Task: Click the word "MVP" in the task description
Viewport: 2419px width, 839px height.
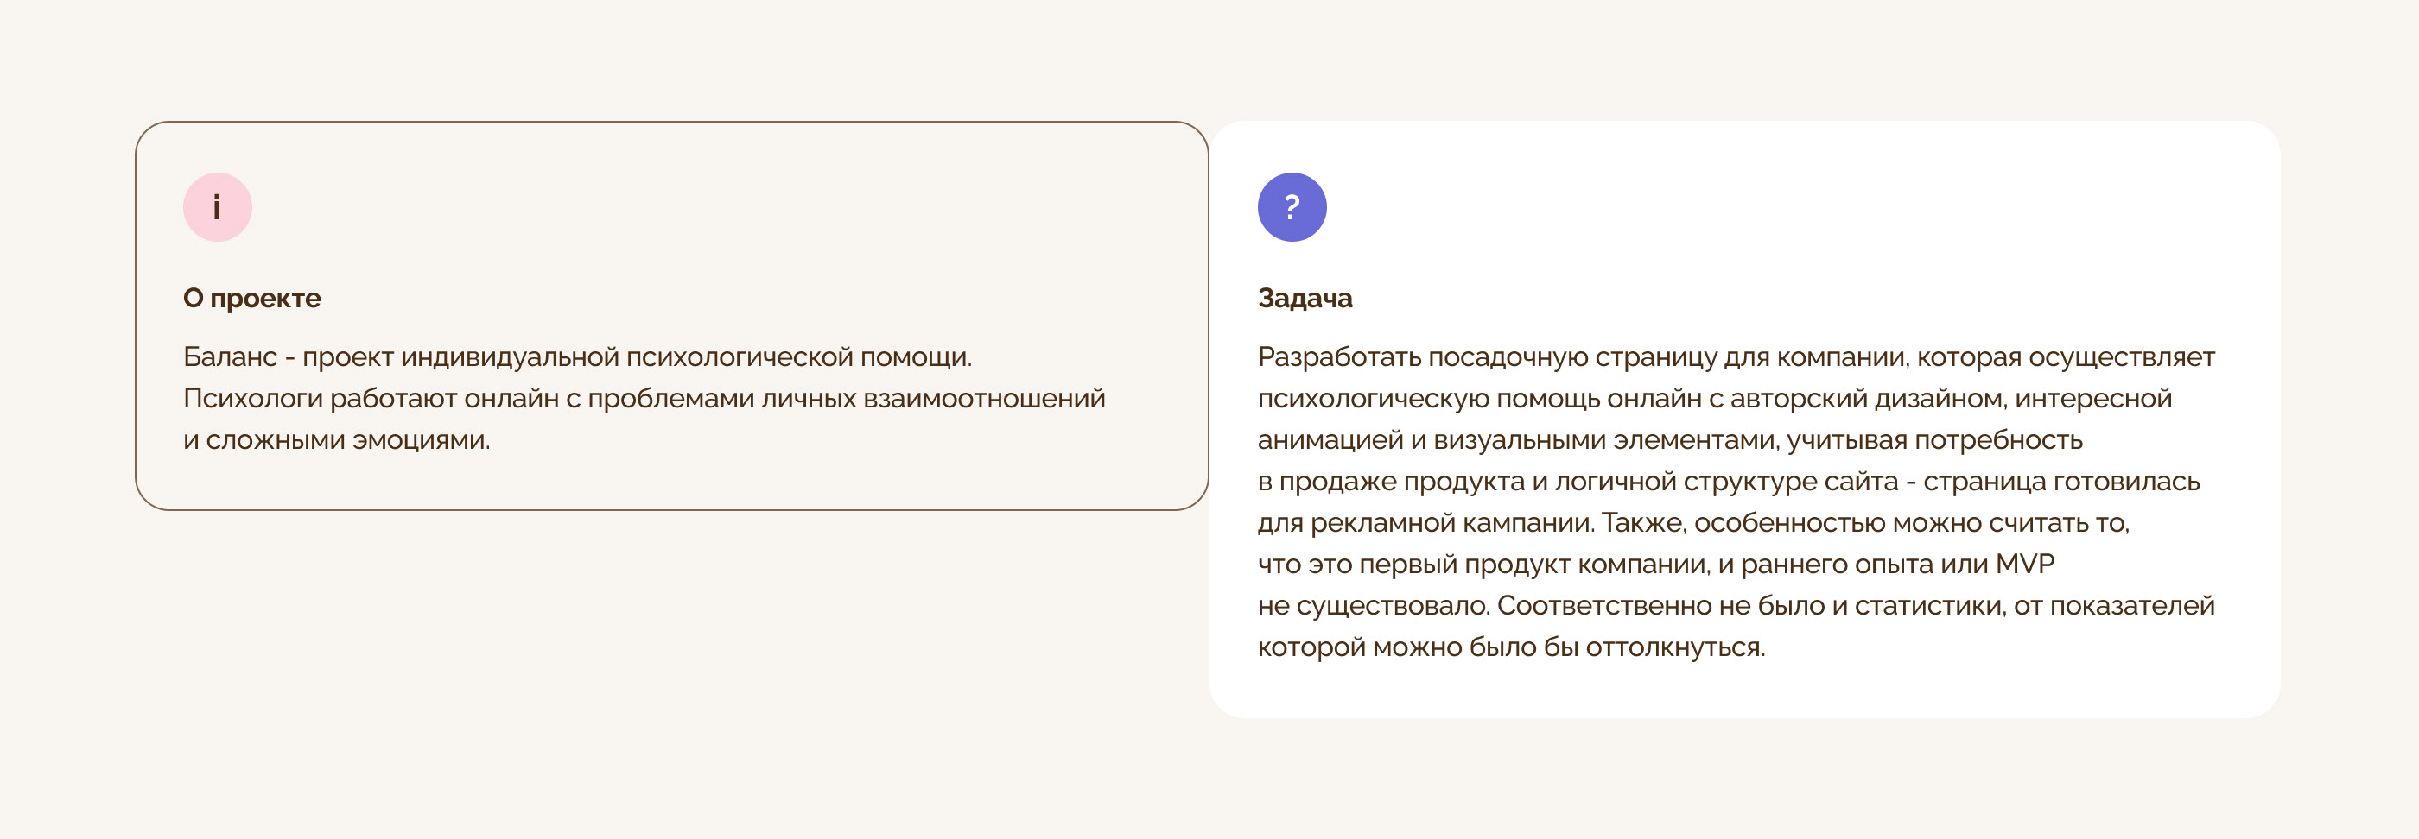Action: click(x=2023, y=564)
